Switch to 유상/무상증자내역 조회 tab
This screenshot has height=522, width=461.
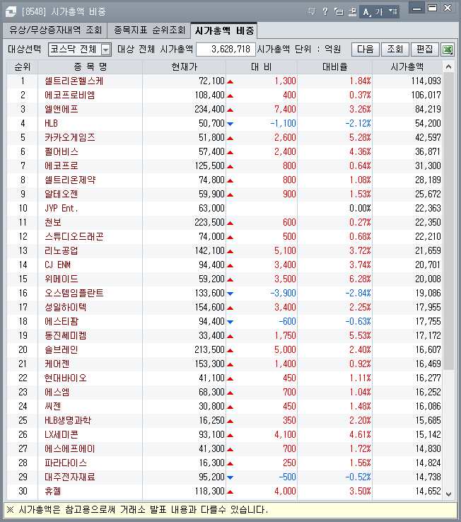click(x=55, y=30)
